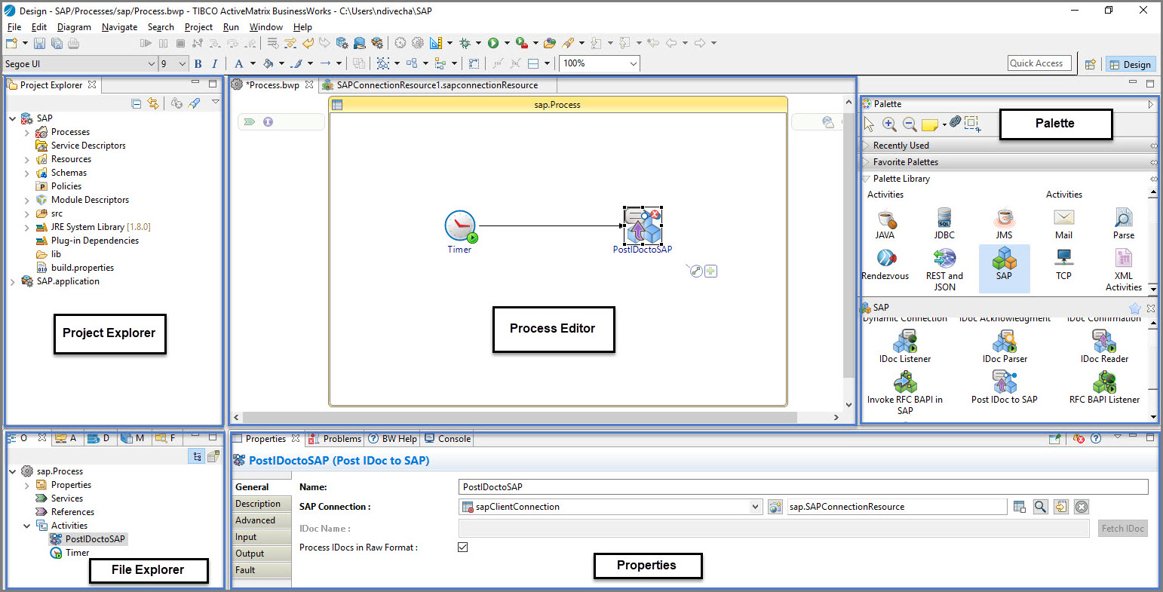Open the Run menu

coord(231,26)
